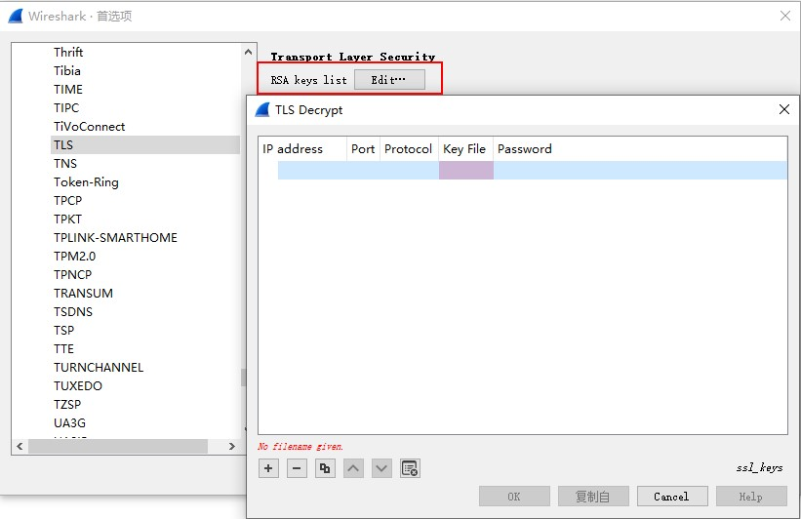Move selected entry up
801x519 pixels.
pos(353,468)
